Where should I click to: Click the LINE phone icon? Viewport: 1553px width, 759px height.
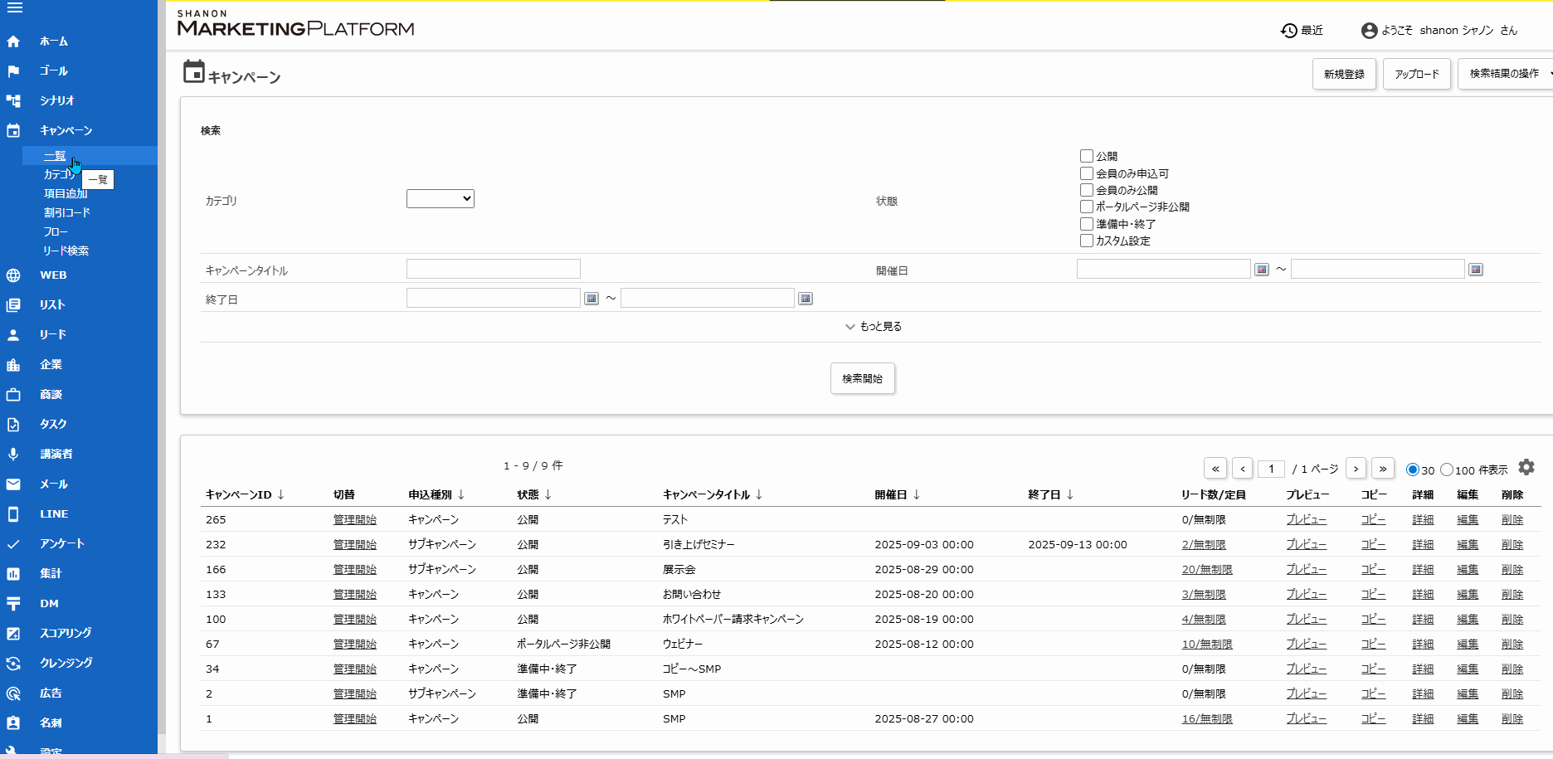tap(13, 514)
